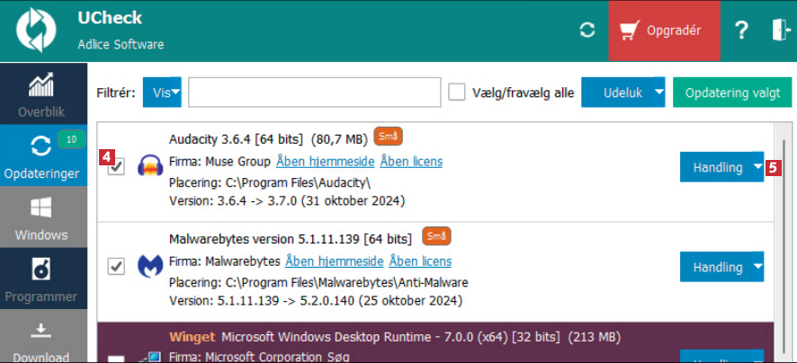Toggle the Vælg/fravælg alle checkbox
This screenshot has height=363, width=797.
coord(457,93)
